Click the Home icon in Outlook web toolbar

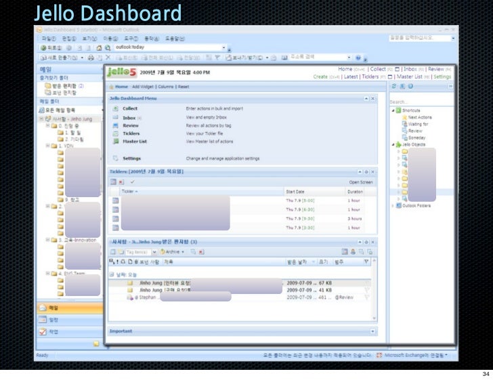[99, 48]
